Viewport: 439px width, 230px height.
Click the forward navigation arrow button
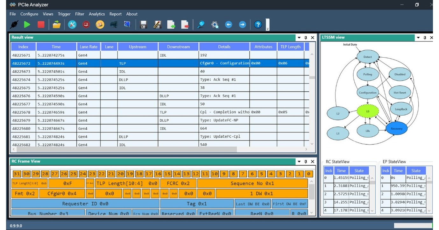tap(243, 24)
